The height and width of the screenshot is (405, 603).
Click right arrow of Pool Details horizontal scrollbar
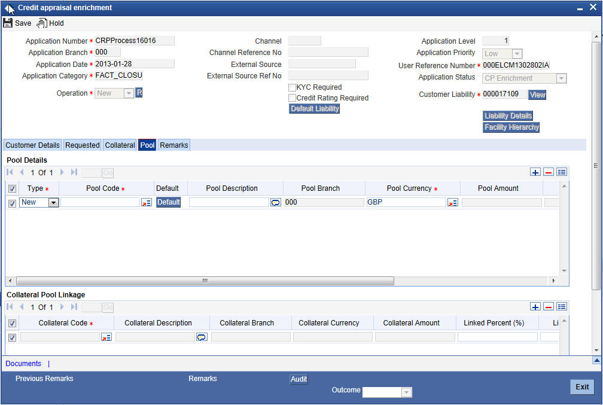(553, 281)
